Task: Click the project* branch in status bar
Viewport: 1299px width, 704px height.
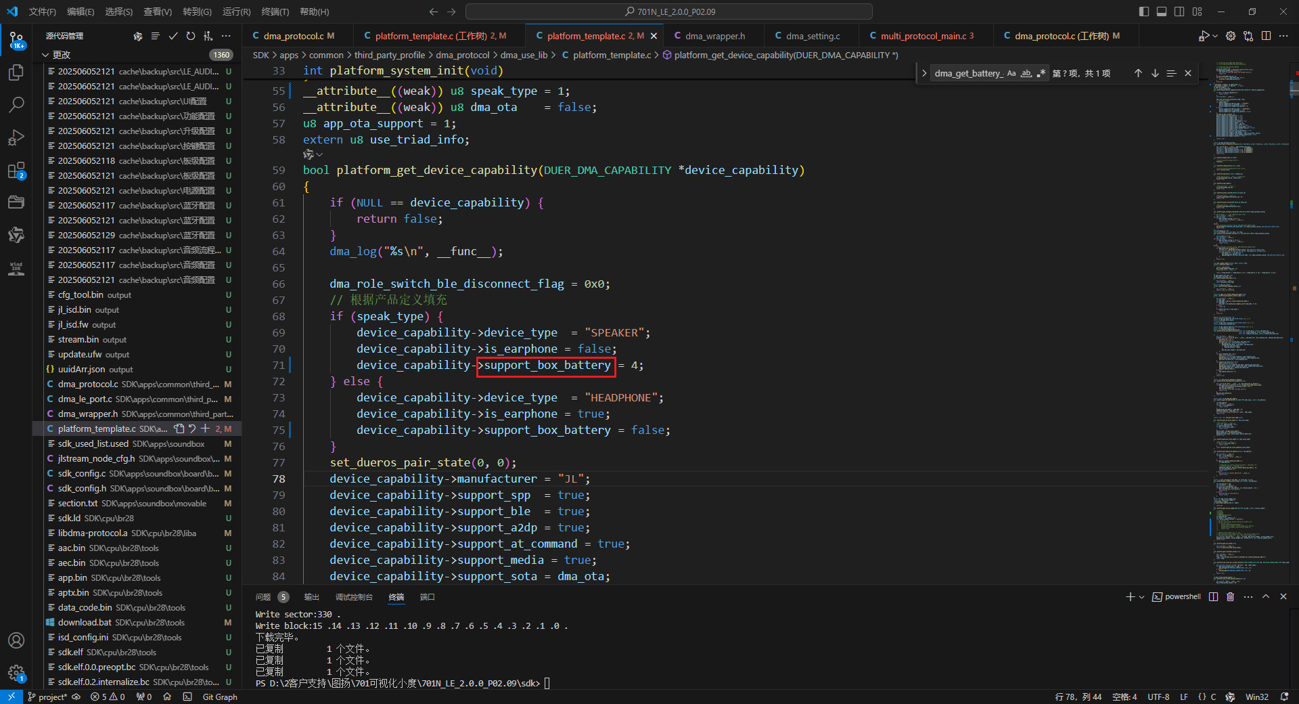Action: point(47,697)
